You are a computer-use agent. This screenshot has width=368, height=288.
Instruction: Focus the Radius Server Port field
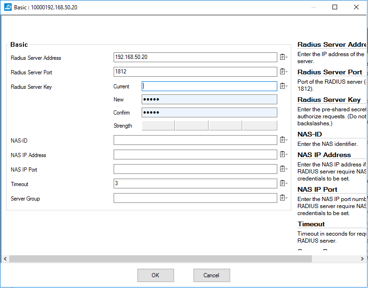[195, 72]
